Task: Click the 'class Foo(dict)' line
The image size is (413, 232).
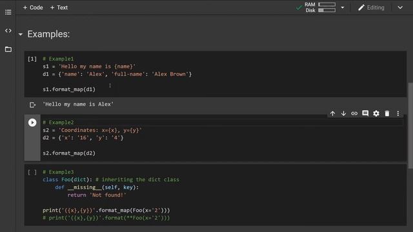Action: tap(111, 180)
